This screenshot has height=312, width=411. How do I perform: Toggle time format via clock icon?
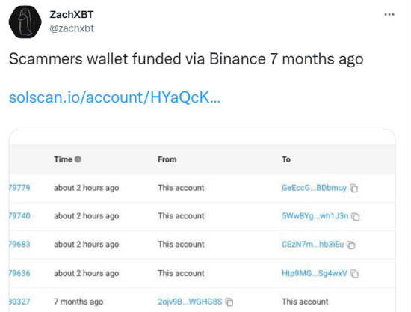tap(78, 159)
